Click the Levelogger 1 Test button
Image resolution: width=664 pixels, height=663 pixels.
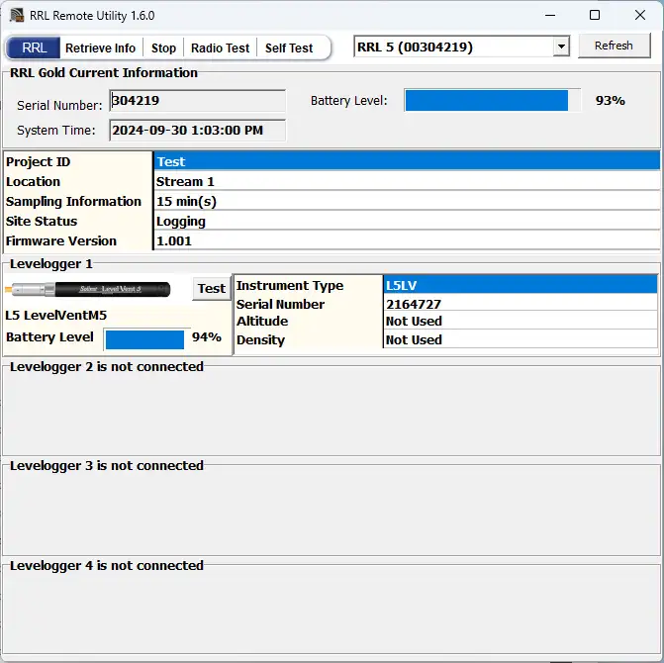click(x=212, y=289)
